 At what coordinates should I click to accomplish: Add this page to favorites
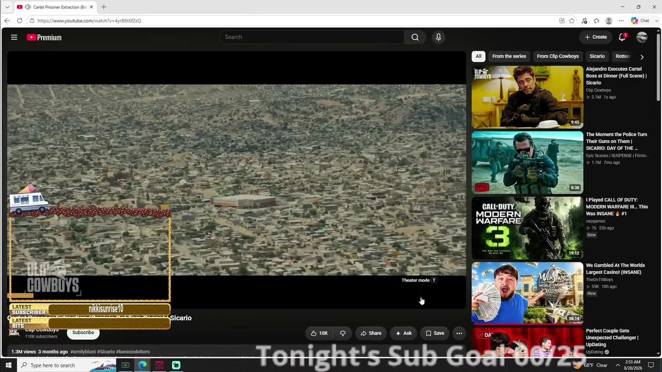(x=571, y=21)
